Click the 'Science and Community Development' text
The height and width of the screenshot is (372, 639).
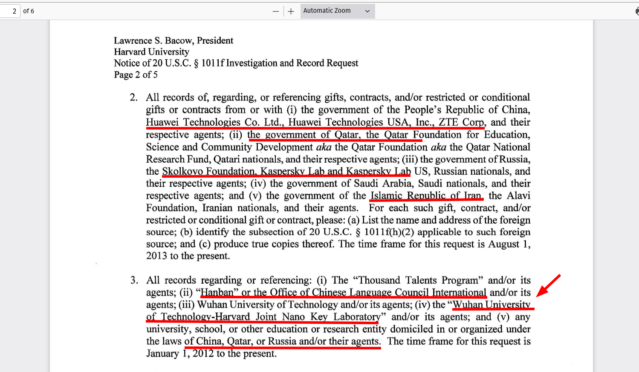(229, 147)
